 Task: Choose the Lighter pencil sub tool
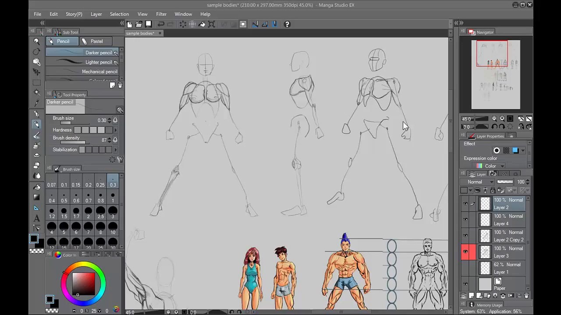pos(82,62)
